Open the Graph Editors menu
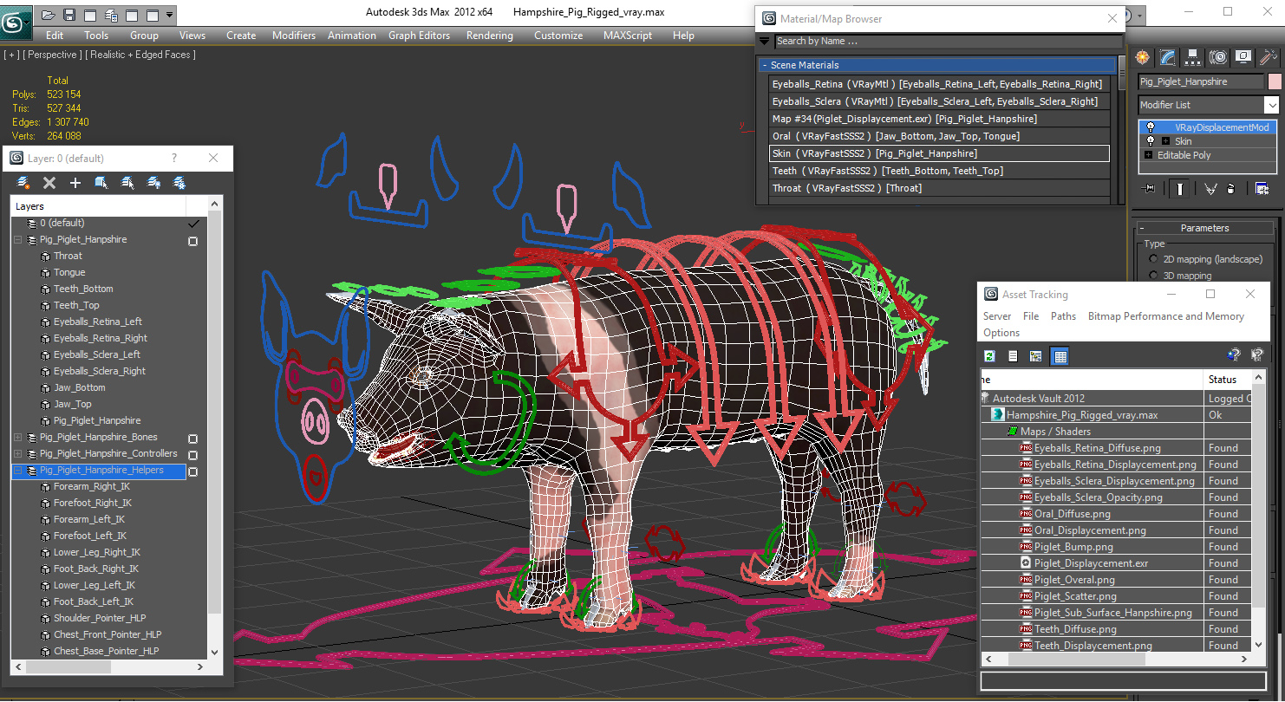The height and width of the screenshot is (702, 1285). [419, 36]
